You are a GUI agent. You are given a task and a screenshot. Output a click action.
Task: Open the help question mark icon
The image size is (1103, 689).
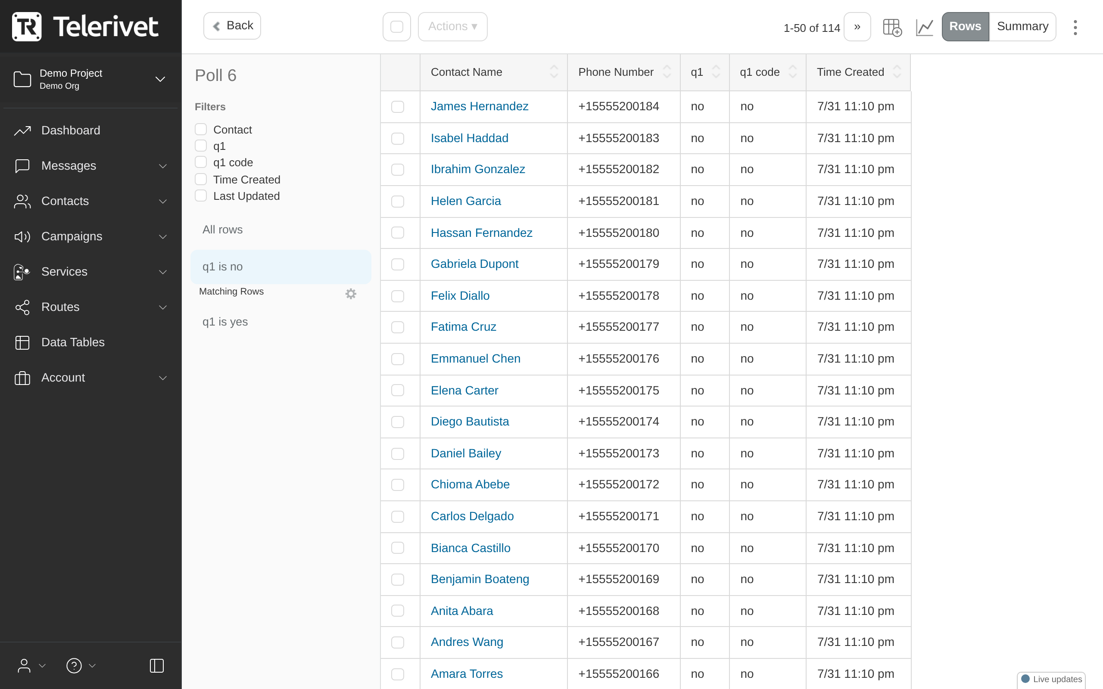(x=74, y=666)
